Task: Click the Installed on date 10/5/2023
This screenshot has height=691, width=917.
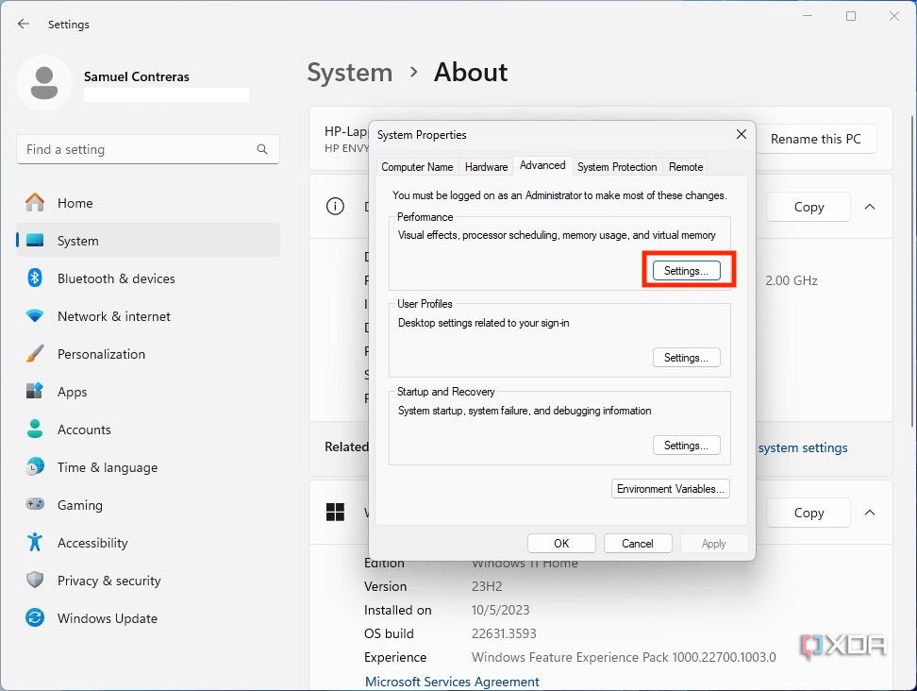Action: tap(500, 610)
